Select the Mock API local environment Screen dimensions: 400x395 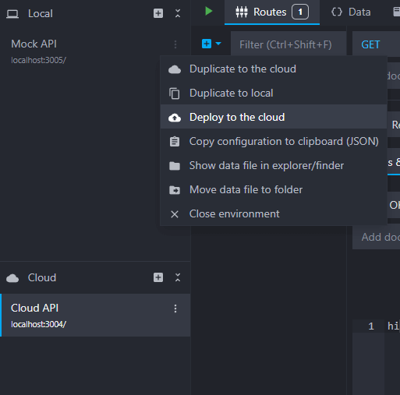point(95,51)
